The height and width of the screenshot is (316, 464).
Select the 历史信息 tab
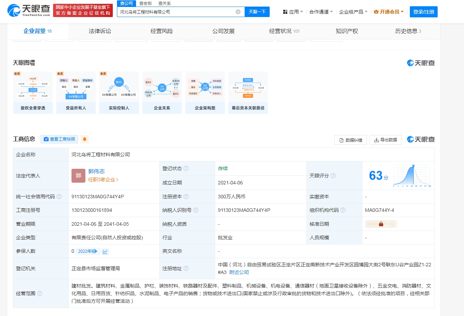point(408,31)
